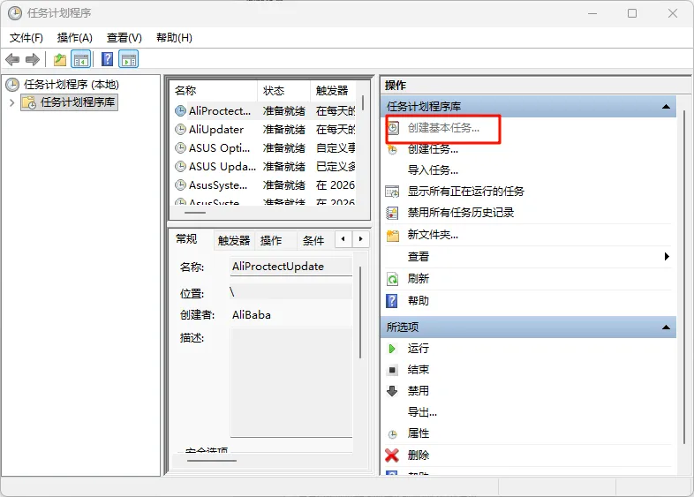Click 创建基本任务... action link
The width and height of the screenshot is (694, 497).
[x=443, y=128]
